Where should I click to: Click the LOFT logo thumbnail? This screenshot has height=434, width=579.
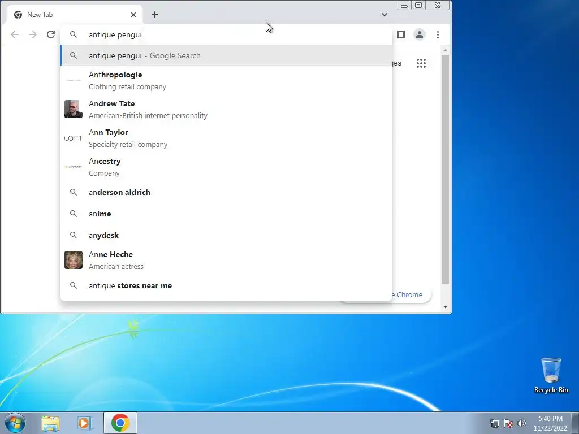[x=74, y=138]
